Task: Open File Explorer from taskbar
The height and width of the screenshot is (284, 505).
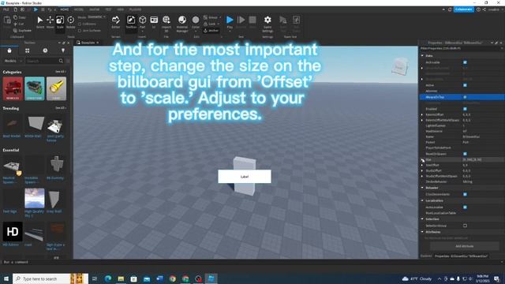Action: (121, 278)
